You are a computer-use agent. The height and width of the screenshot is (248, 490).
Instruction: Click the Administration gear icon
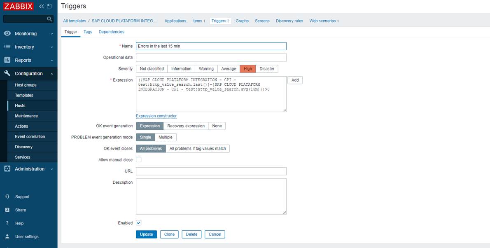pyautogui.click(x=7, y=169)
